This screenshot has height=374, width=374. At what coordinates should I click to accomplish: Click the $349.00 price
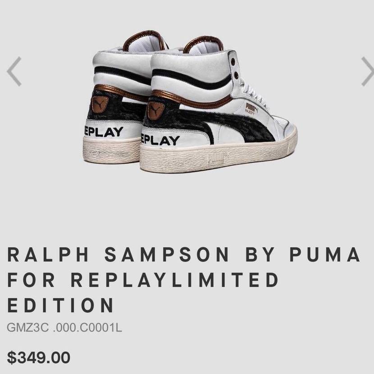coord(39,357)
